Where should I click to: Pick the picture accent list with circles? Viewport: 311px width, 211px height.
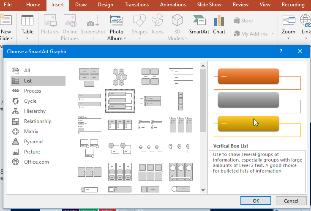coord(120,148)
